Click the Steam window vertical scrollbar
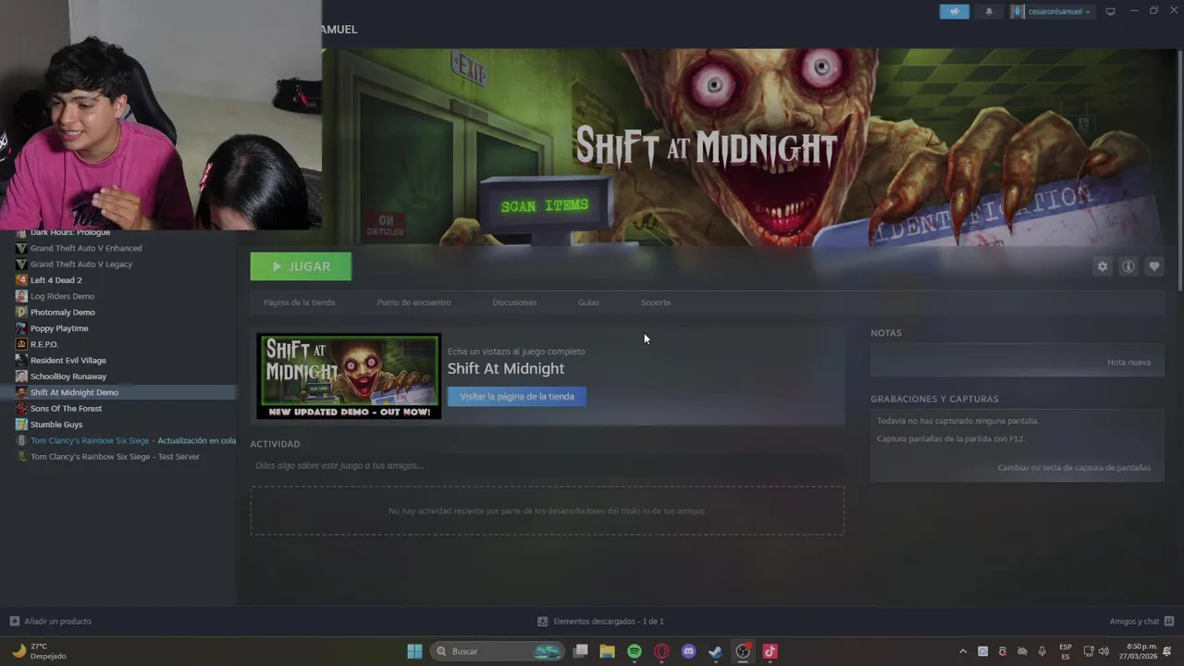 tap(1179, 171)
